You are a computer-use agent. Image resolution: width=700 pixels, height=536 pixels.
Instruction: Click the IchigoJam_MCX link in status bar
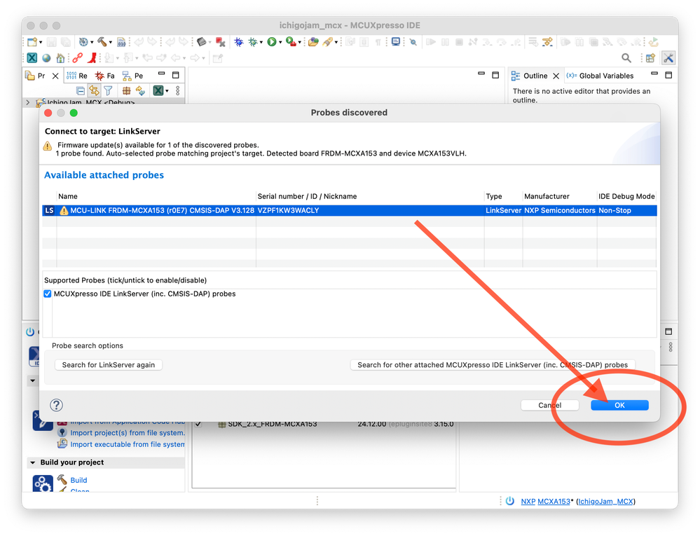click(606, 501)
